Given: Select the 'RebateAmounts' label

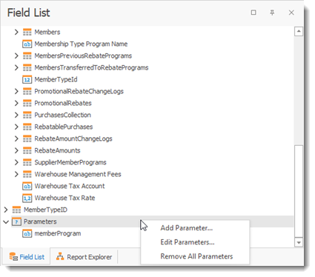Looking at the screenshot, I should [x=57, y=150].
